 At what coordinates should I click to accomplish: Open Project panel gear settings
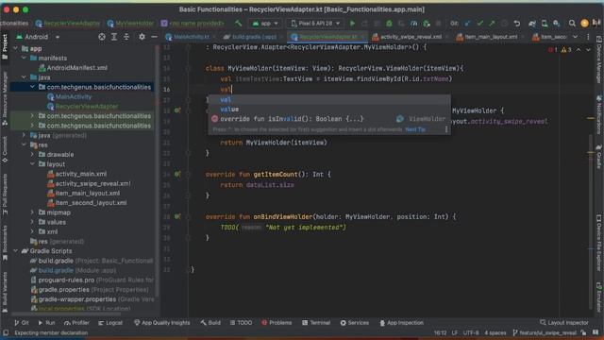[142, 37]
